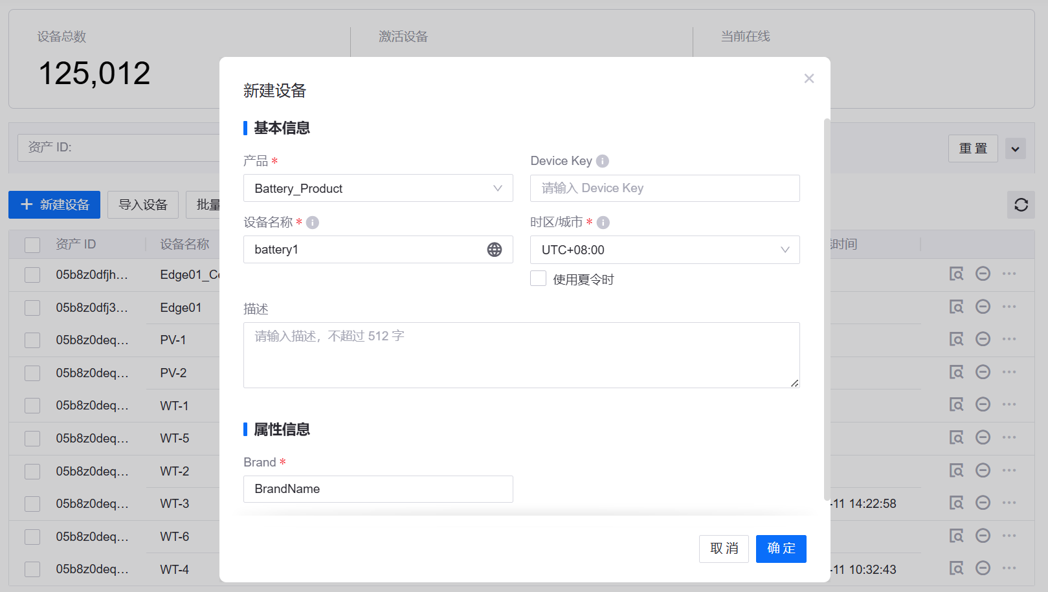Screen dimensions: 1048x592
Task: Click the info icon beside 设备名称 label
Action: [x=313, y=223]
